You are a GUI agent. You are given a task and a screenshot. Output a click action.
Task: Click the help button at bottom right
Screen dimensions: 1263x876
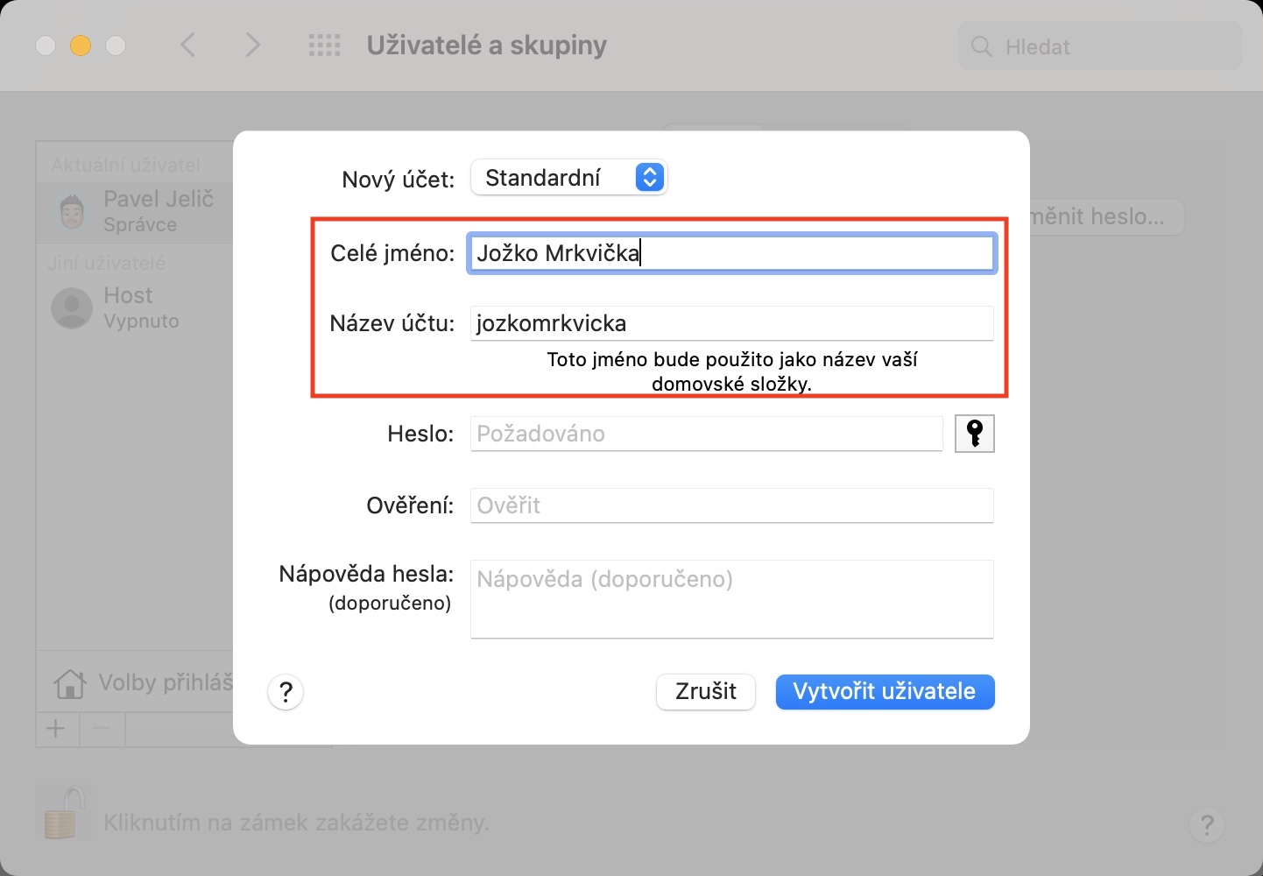click(x=1207, y=824)
